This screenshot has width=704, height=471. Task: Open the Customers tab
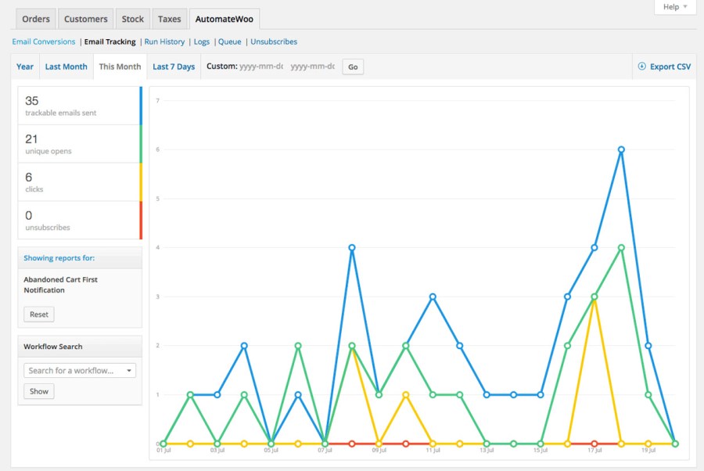[86, 19]
